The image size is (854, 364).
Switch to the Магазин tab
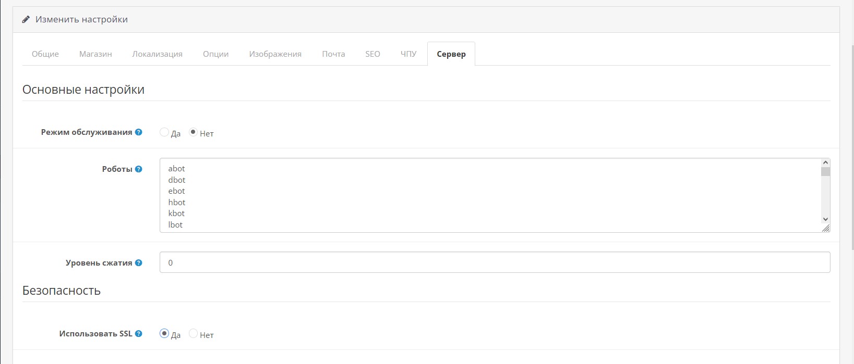[x=95, y=54]
